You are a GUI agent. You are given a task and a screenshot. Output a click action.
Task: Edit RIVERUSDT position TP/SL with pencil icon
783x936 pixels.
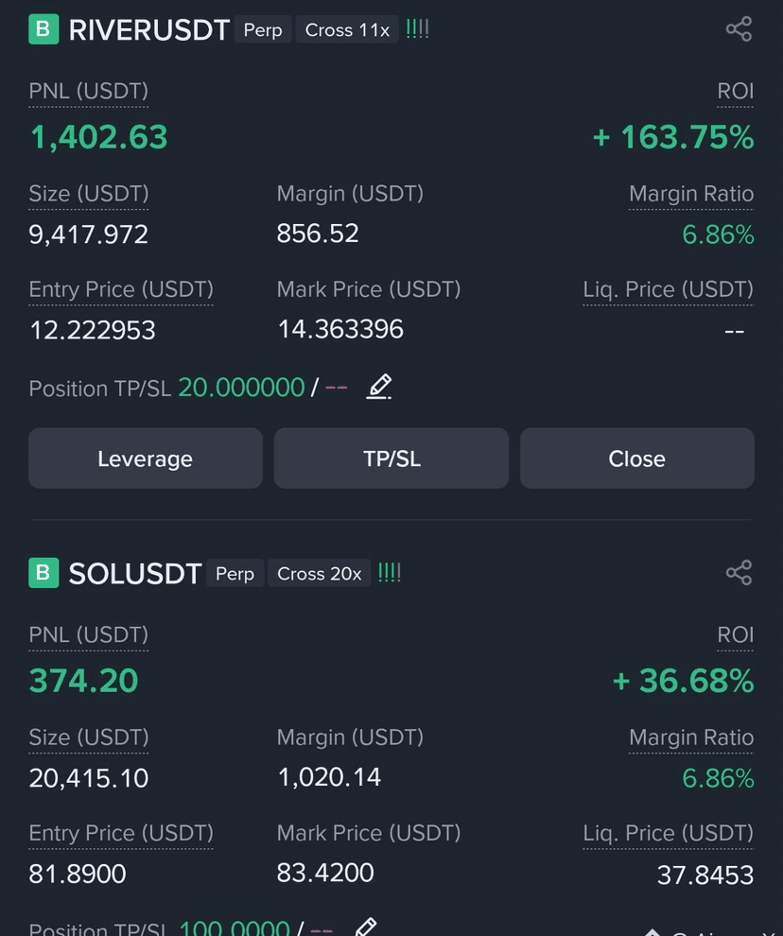[x=379, y=387]
